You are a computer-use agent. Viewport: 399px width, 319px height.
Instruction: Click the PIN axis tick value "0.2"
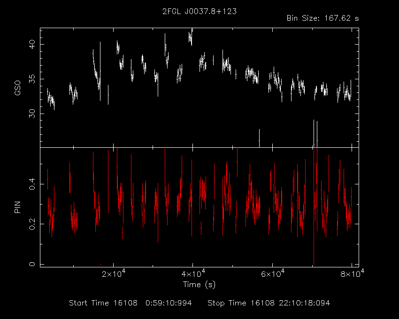pos(32,224)
